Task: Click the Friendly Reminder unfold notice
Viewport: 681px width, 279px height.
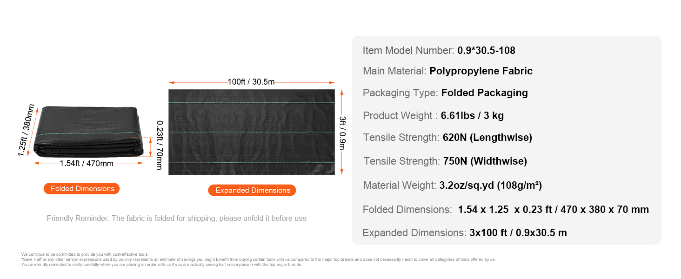Action: [176, 218]
